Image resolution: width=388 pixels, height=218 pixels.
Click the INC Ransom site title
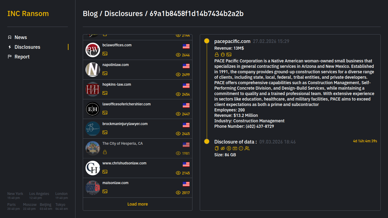click(28, 14)
